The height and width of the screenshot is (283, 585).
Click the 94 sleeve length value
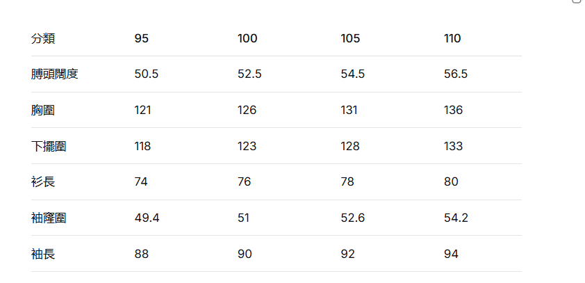point(451,254)
